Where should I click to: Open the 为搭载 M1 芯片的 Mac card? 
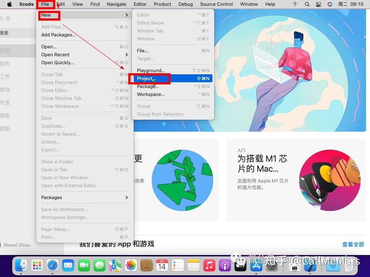(296, 180)
